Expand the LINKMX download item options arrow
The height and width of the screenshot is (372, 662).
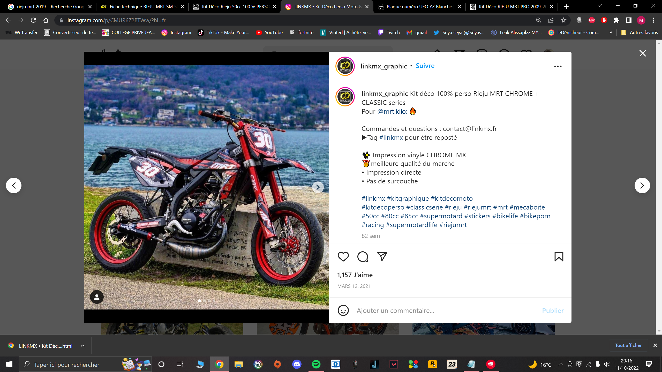[x=82, y=346]
